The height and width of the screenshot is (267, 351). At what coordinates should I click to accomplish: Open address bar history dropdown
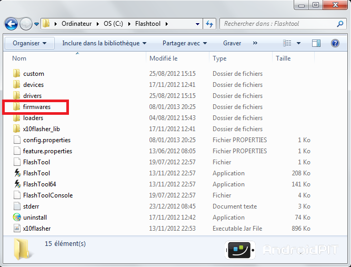197,24
